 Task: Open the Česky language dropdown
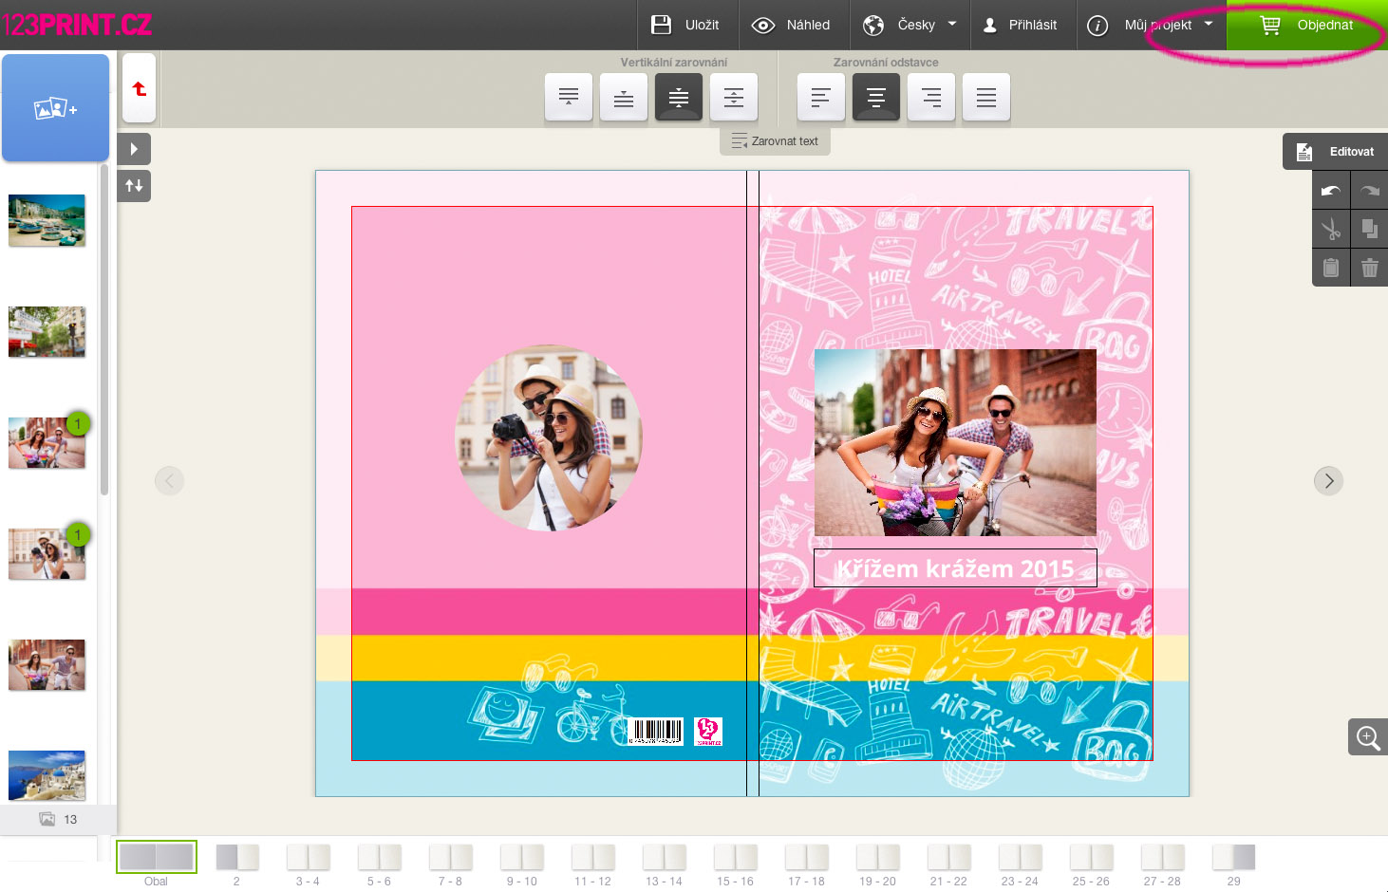click(910, 25)
